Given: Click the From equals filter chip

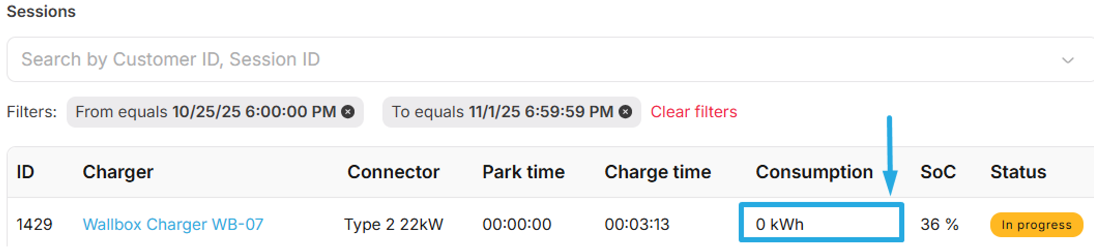Looking at the screenshot, I should coord(204,112).
